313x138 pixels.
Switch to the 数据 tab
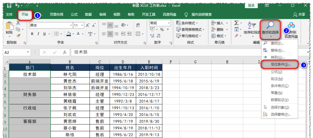coord(88,15)
